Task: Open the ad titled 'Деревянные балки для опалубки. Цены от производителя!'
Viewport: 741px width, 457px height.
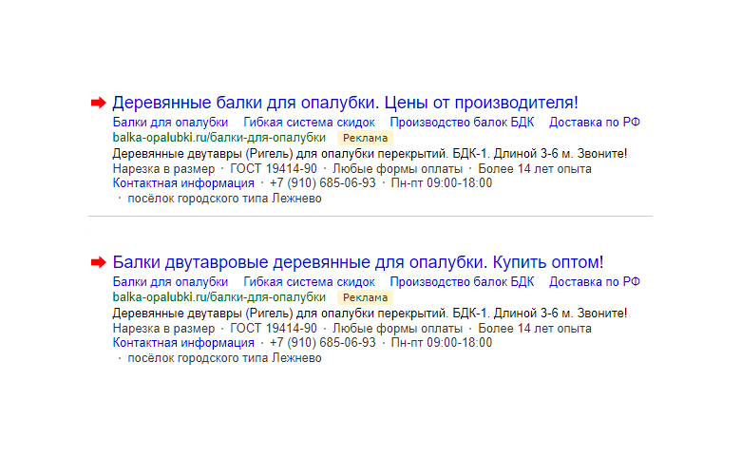Action: pyautogui.click(x=345, y=103)
